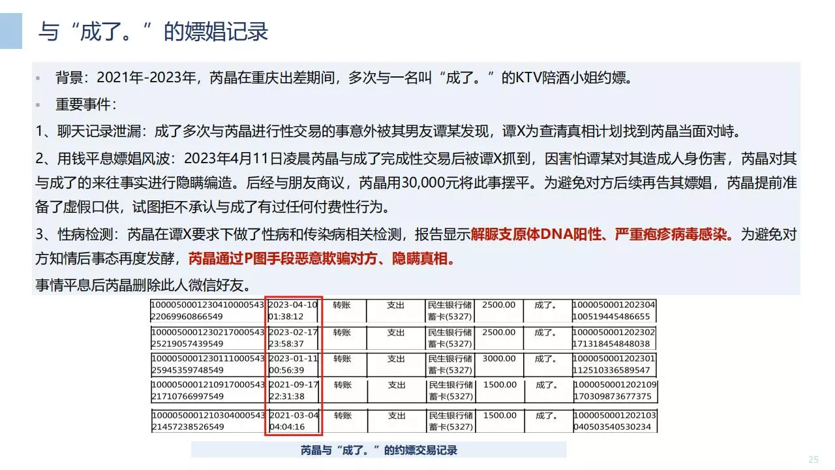835x470 pixels.
Task: Select the table caption below the records
Action: click(379, 450)
